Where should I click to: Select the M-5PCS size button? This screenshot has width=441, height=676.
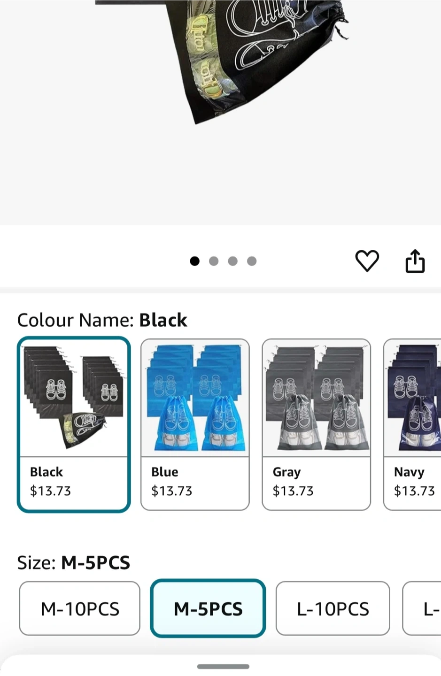point(208,608)
